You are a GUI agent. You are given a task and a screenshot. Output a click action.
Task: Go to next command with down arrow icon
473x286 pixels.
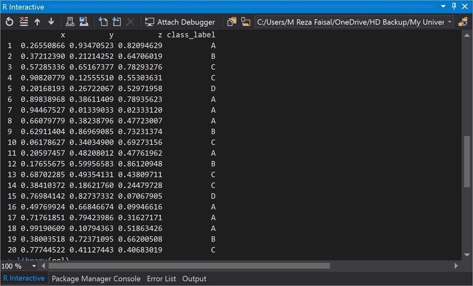coord(51,22)
